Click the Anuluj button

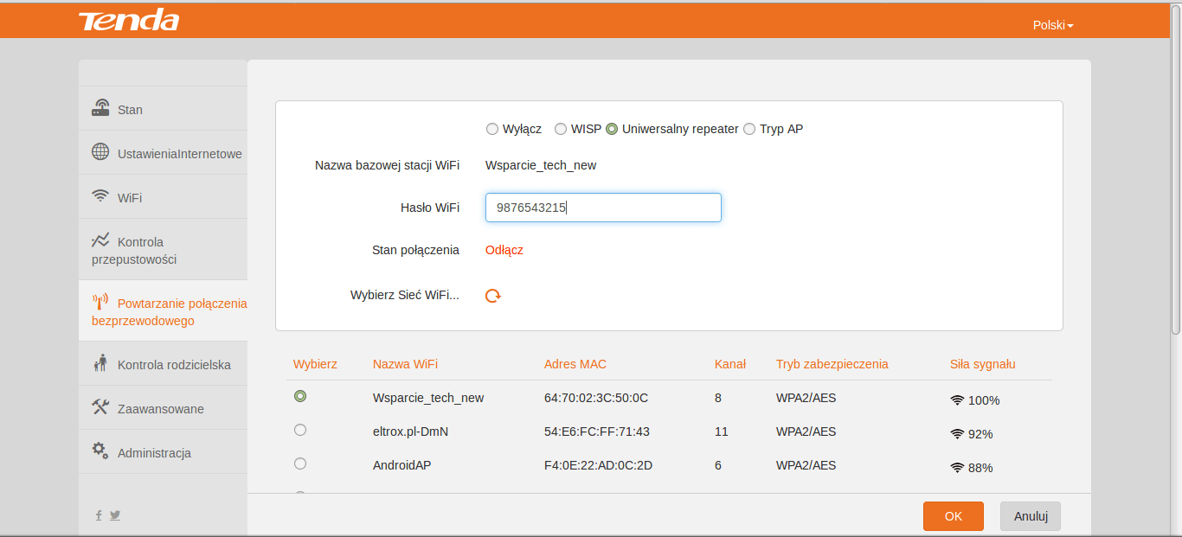1031,516
